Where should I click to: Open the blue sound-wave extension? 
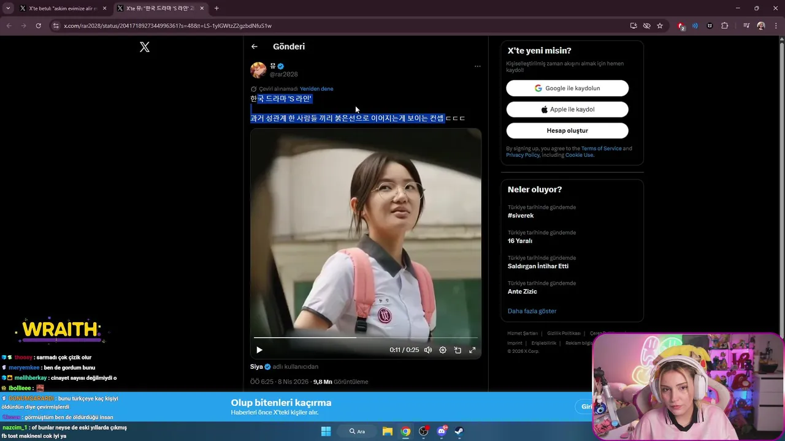[695, 26]
